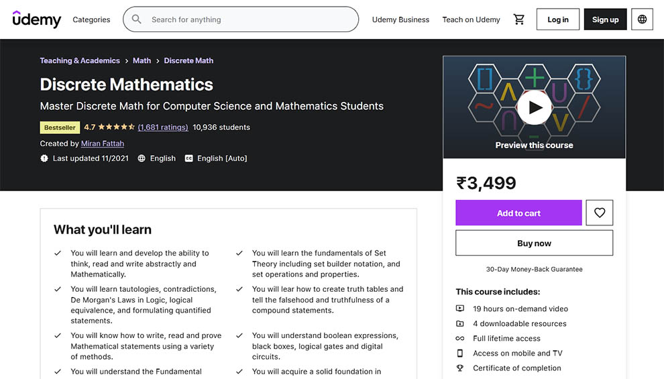Click 4 downloadable resources text
Screen dimensions: 664x379
coord(520,323)
